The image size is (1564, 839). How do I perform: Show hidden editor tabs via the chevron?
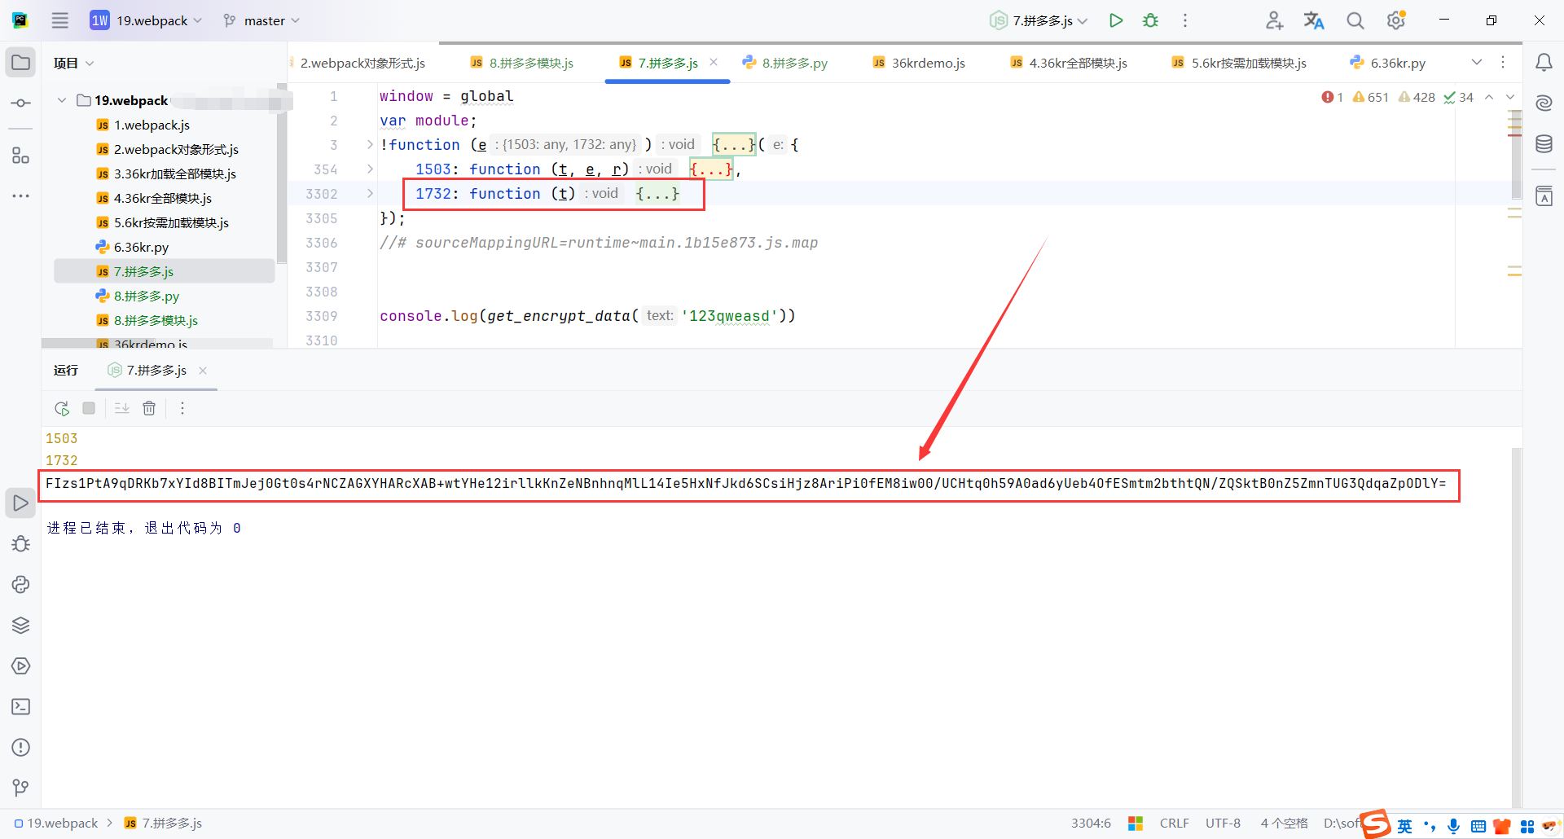(1478, 62)
